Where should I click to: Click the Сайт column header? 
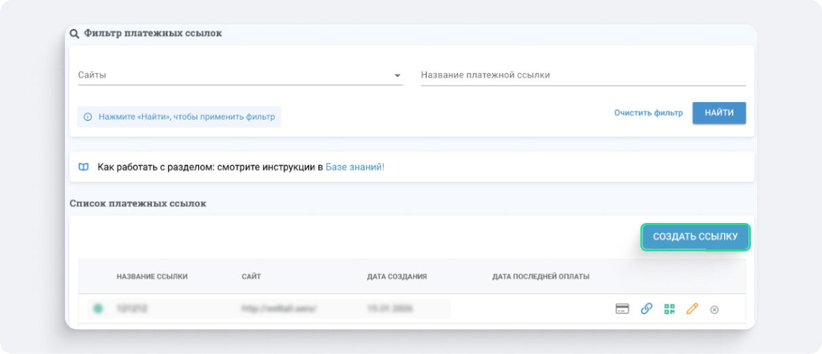click(x=251, y=276)
